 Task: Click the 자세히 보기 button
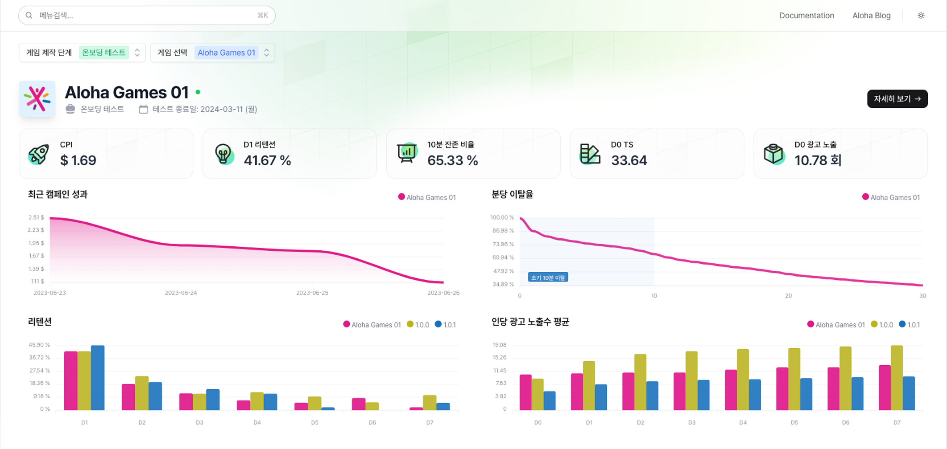click(897, 99)
